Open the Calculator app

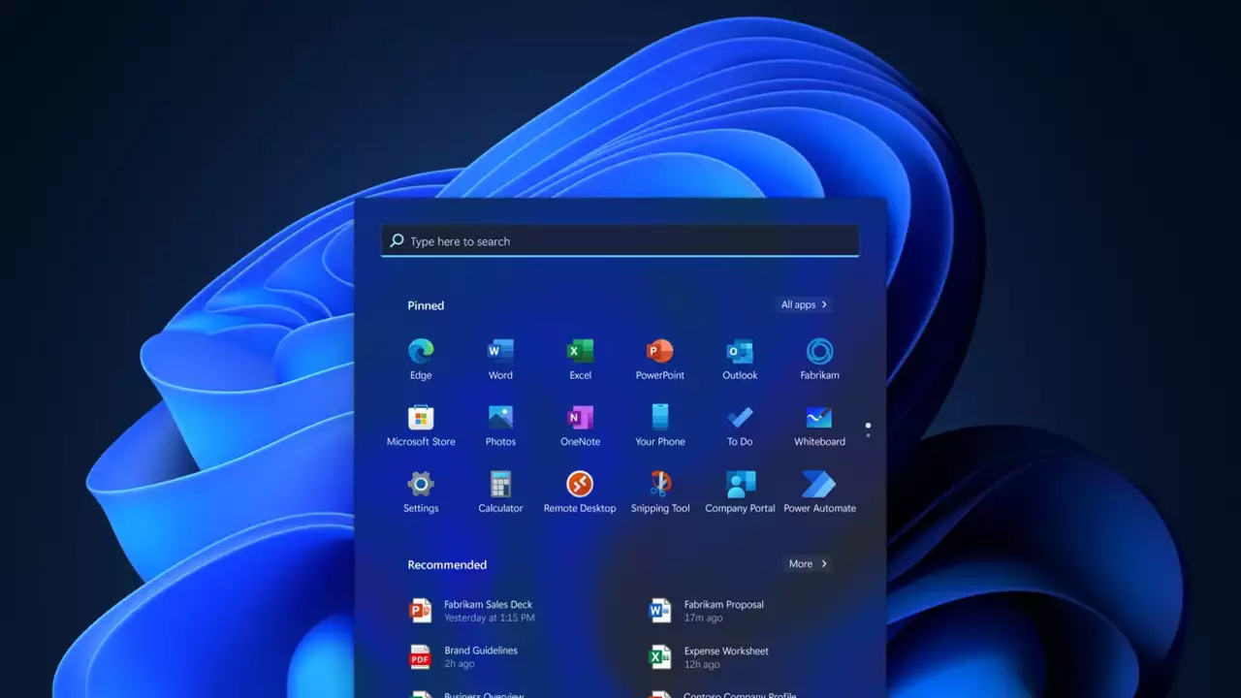pyautogui.click(x=500, y=492)
